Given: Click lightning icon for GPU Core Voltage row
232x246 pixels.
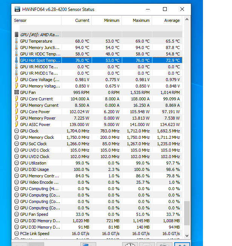Looking at the screenshot, I should tap(17, 80).
